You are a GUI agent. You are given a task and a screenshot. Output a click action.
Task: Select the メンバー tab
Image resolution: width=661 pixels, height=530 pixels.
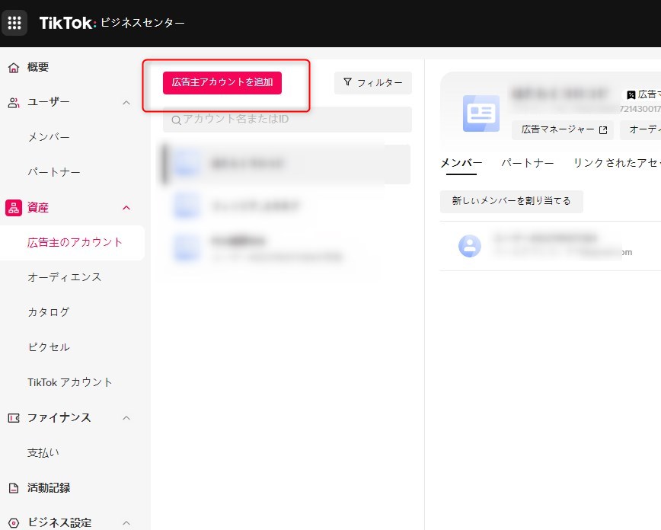pos(461,163)
